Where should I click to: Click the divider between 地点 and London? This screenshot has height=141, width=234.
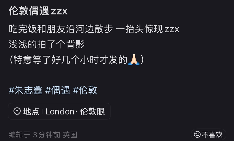click(43, 111)
